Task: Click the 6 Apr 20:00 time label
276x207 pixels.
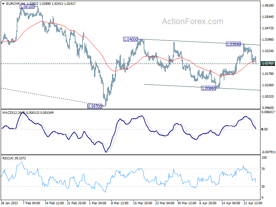Action: pyautogui.click(x=208, y=203)
